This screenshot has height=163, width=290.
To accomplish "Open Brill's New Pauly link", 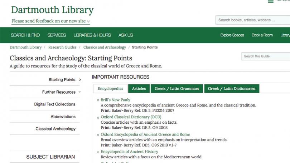I will click(x=115, y=100).
